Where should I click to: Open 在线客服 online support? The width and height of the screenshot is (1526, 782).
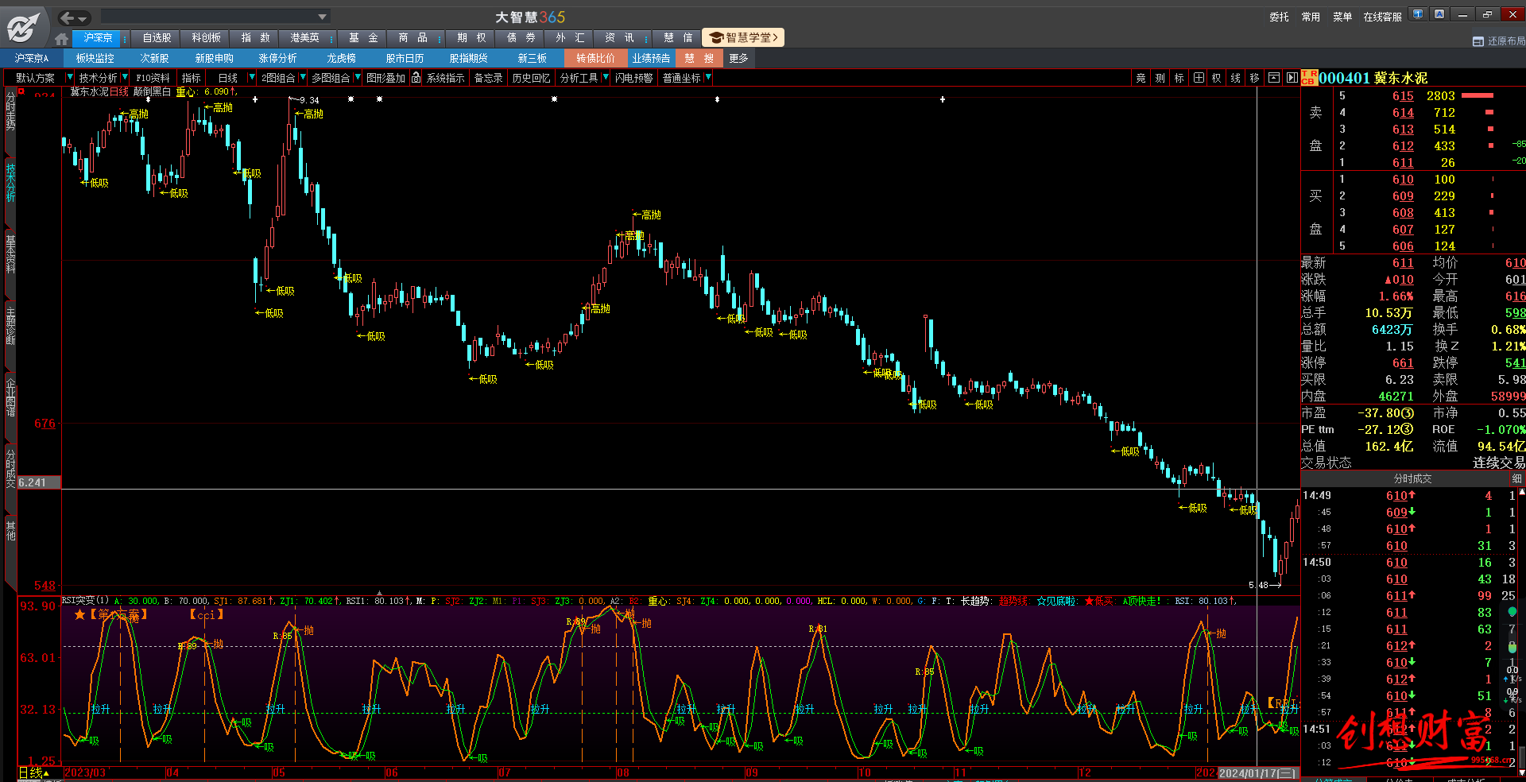point(1382,17)
